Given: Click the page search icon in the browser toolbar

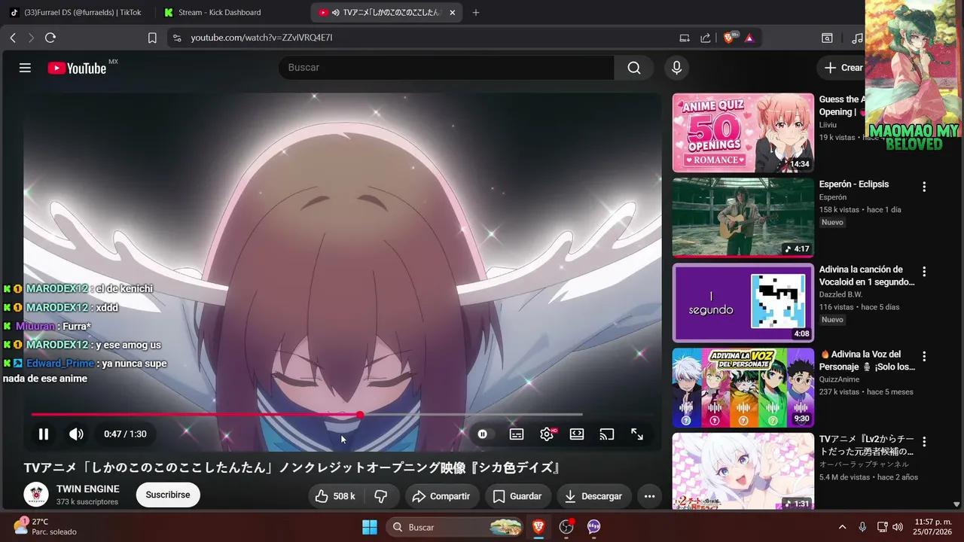Looking at the screenshot, I should point(827,38).
